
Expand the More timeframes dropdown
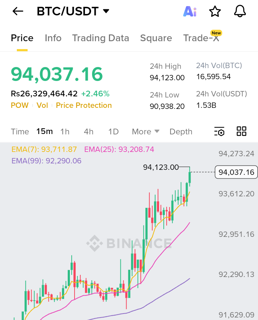click(x=145, y=132)
